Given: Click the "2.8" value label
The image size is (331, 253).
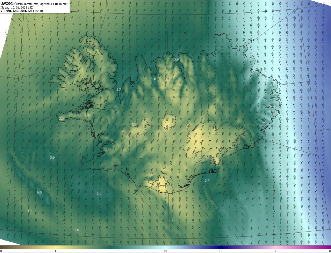Looking at the screenshot, I should point(87,114).
